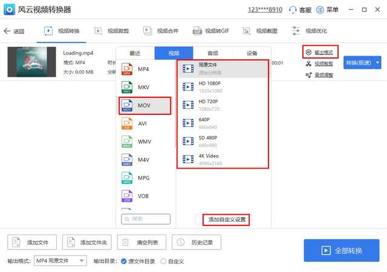Image resolution: width=387 pixels, height=272 pixels.
Task: Switch to the 视频 format tab
Action: (x=174, y=53)
